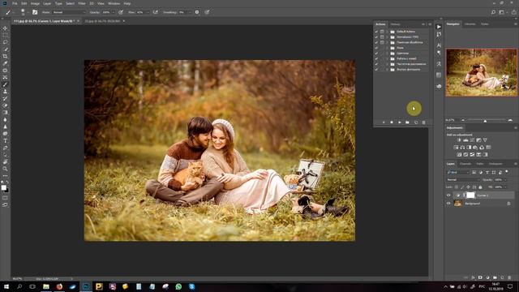Choose the Zoom tool in toolbar

[5, 169]
